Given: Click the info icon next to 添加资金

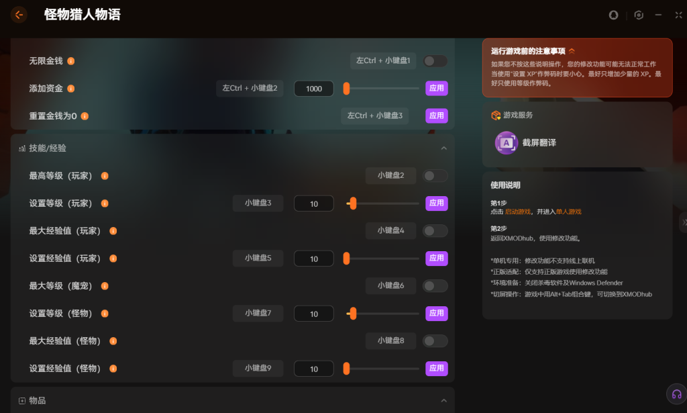Looking at the screenshot, I should point(71,89).
